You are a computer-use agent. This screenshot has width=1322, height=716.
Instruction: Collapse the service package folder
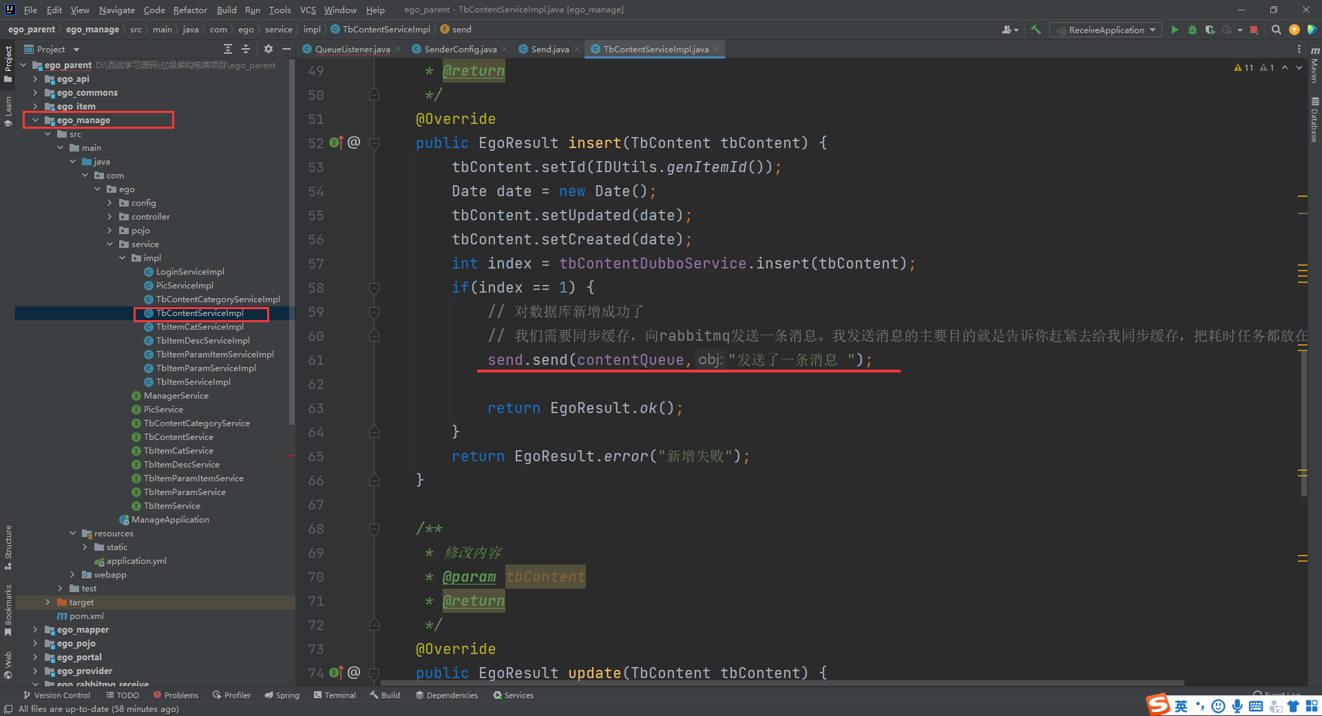coord(109,244)
